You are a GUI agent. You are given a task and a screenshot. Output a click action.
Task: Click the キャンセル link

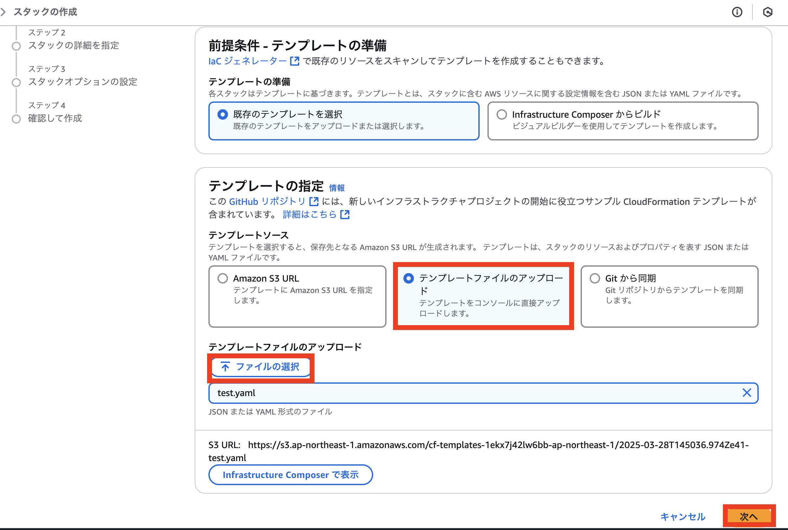coord(682,516)
